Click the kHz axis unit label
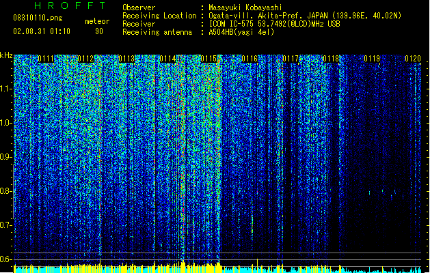 point(6,55)
